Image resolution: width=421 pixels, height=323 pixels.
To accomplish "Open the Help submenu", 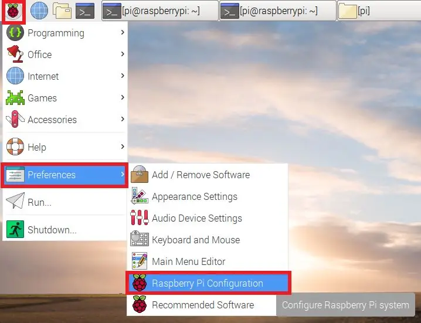I will pos(65,147).
